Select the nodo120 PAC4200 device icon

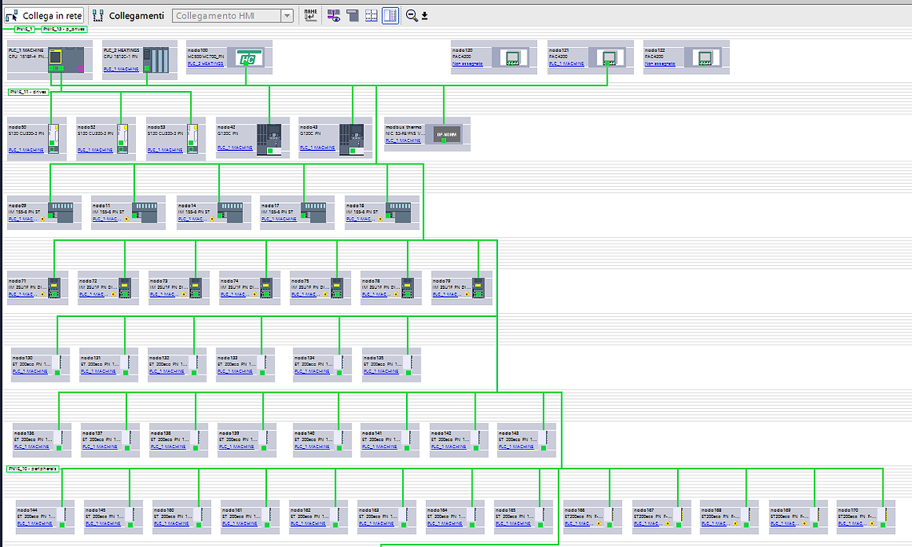[512, 58]
